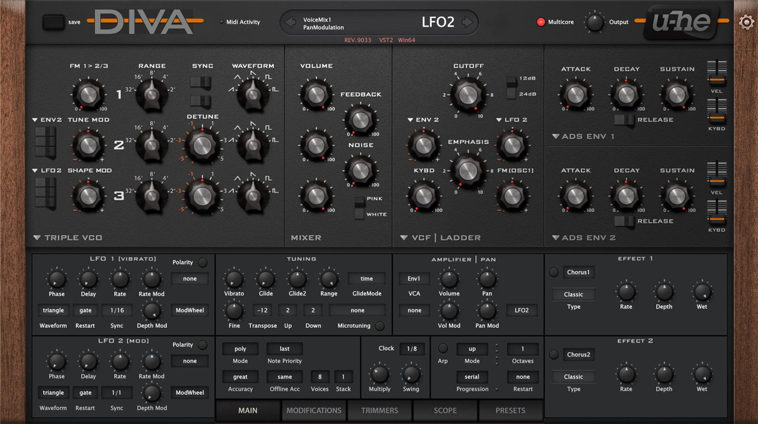
Task: Expand ADS ENV 1 module menu
Action: pos(555,137)
